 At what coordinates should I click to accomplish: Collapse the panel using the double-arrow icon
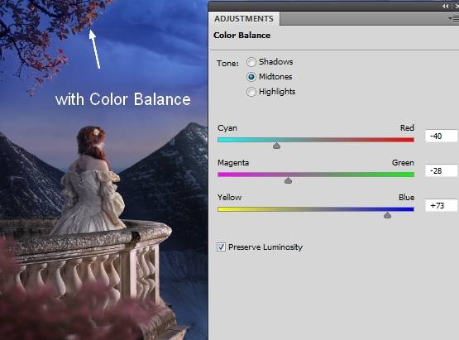[445, 6]
